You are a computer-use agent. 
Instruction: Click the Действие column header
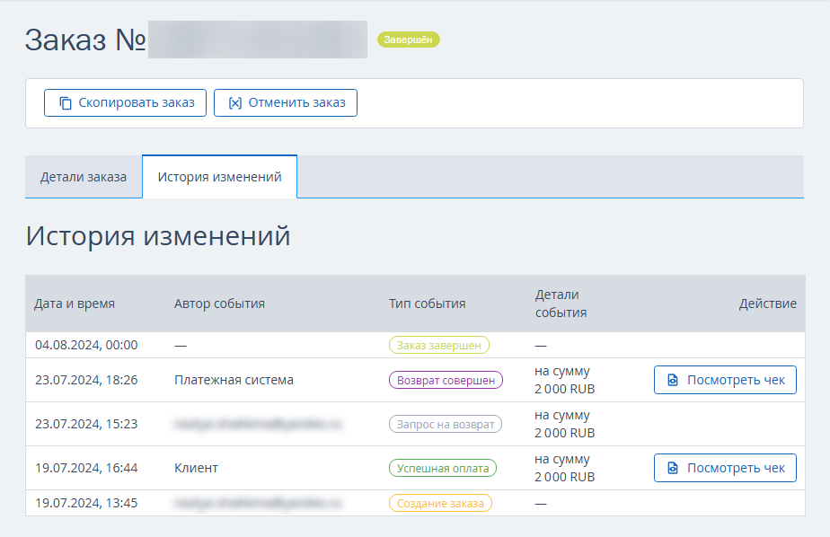click(767, 304)
